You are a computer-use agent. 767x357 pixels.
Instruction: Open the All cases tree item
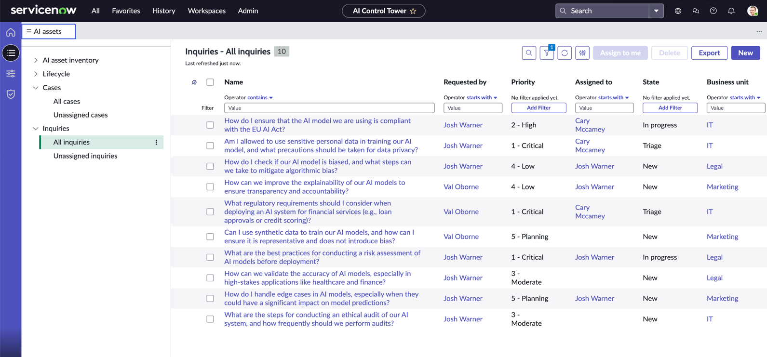click(x=67, y=102)
